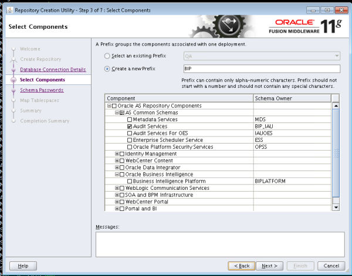
Task: Check Oracle Platform Security Services checkbox
Action: tap(130, 147)
